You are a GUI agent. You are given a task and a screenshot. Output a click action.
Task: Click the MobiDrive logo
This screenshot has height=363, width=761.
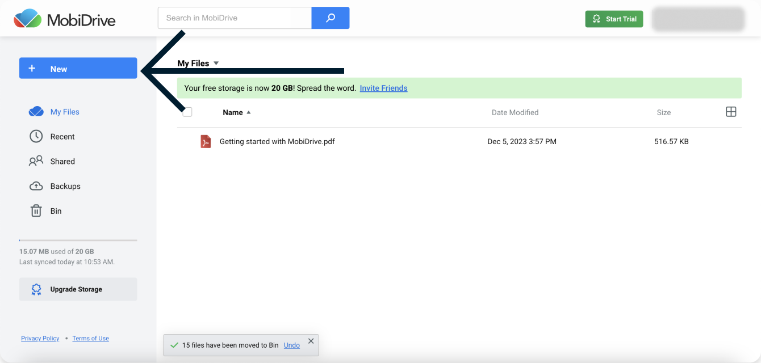(65, 19)
